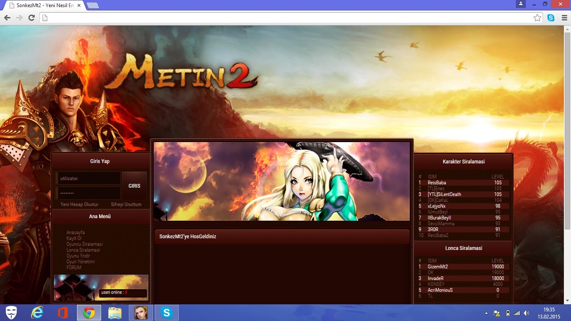Click the anime girl banner image
Screen dimensions: 571x321
coord(282,181)
